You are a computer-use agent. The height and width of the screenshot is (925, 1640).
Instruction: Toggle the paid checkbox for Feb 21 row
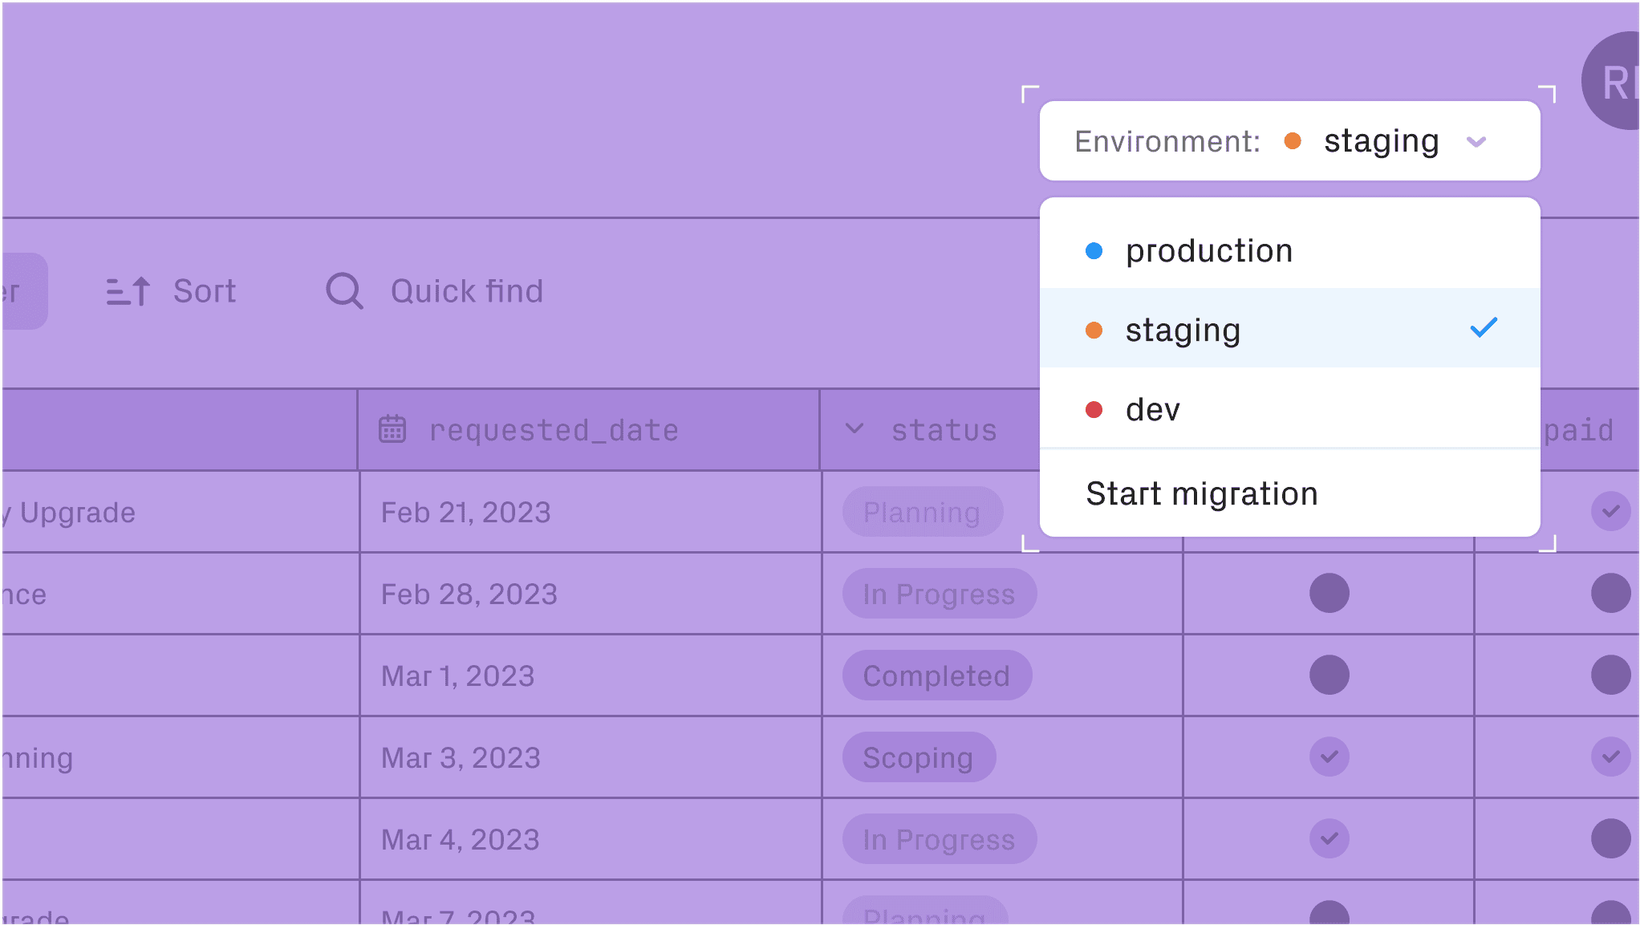click(1610, 511)
